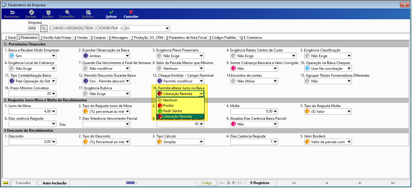Viewport: 412px width, 188px height.
Task: Open Exigência Rubrica dropdown arrow
Action: pyautogui.click(x=128, y=94)
